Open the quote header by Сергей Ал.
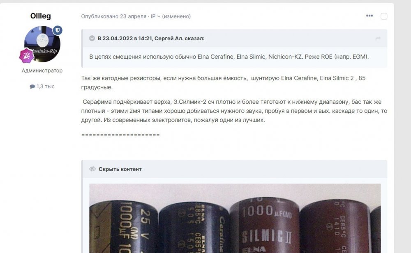Viewport: 411px width, 253px height. (151, 39)
